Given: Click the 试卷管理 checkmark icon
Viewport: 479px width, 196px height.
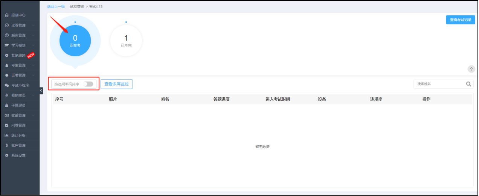Looking at the screenshot, I should tap(7, 26).
